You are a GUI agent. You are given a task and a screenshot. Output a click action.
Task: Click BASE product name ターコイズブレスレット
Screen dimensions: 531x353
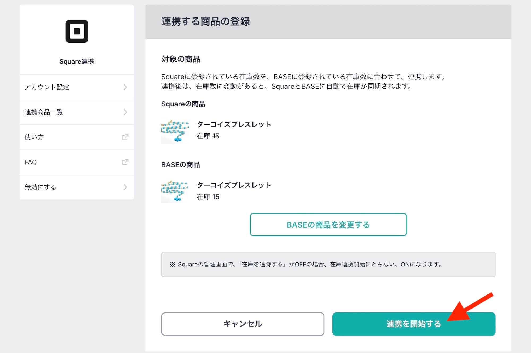pyautogui.click(x=234, y=185)
